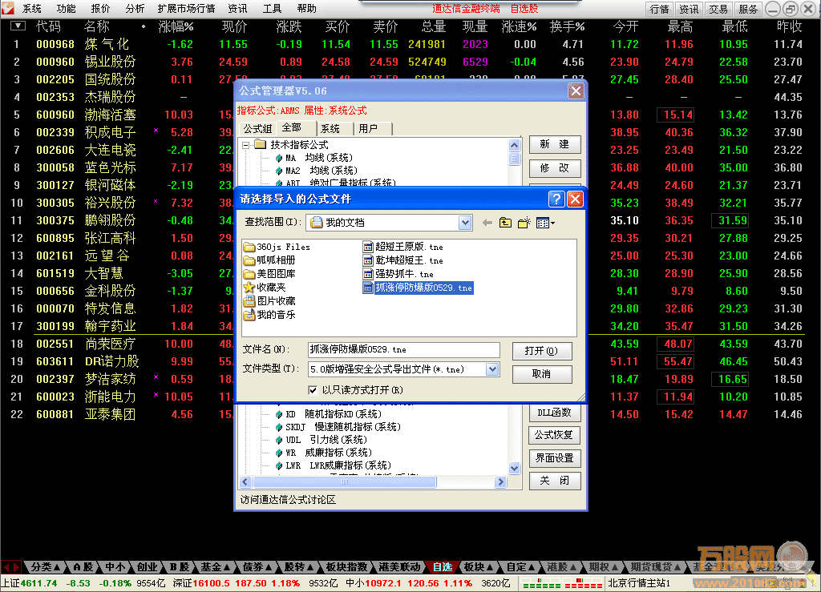Click the 界面设置 button
The height and width of the screenshot is (592, 821).
(555, 458)
